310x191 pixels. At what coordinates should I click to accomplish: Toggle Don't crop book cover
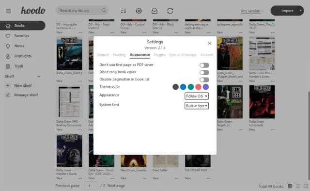(x=204, y=72)
